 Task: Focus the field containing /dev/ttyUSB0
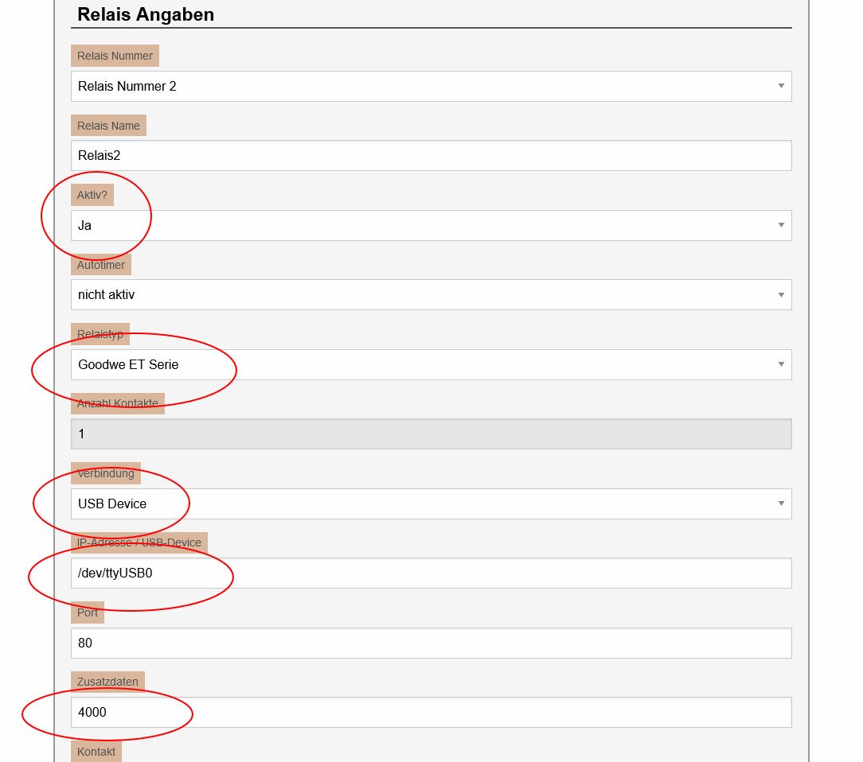coord(431,573)
